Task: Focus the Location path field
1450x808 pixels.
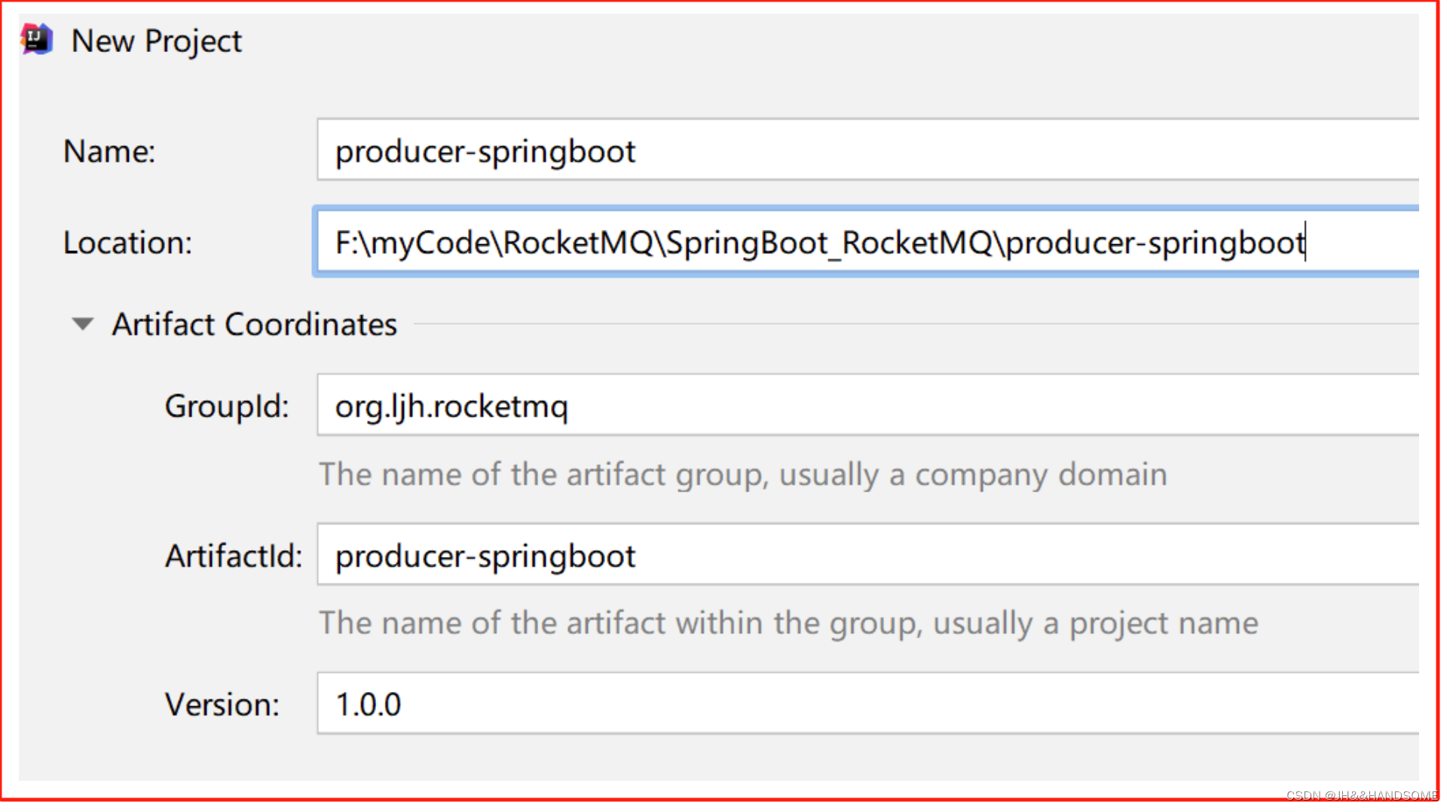Action: tap(867, 243)
